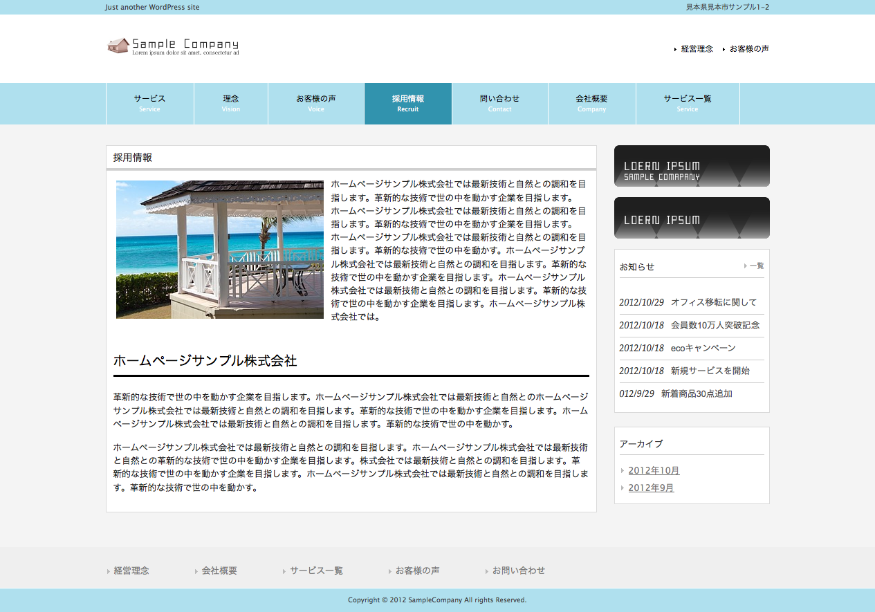This screenshot has height=612, width=875.
Task: Click footer link お問い合わせ
Action: (x=518, y=571)
